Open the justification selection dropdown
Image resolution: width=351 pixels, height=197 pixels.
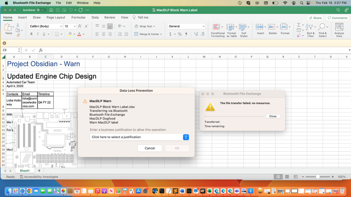point(139,137)
